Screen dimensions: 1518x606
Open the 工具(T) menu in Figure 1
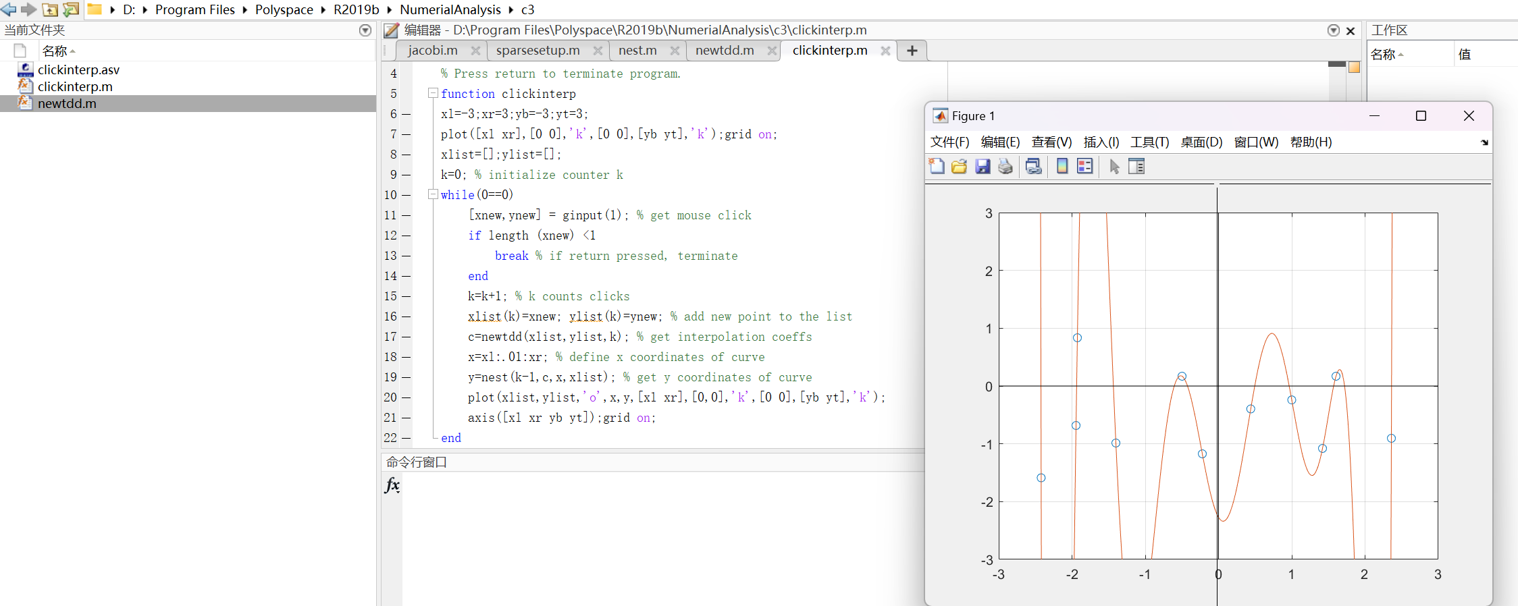[1150, 142]
